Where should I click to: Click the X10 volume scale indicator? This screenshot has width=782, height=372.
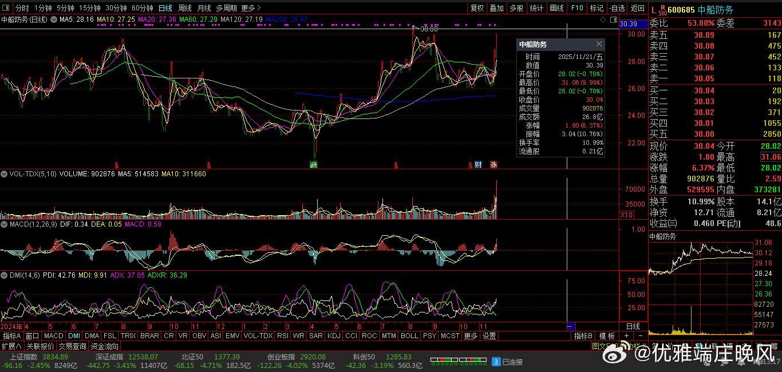tap(626, 215)
